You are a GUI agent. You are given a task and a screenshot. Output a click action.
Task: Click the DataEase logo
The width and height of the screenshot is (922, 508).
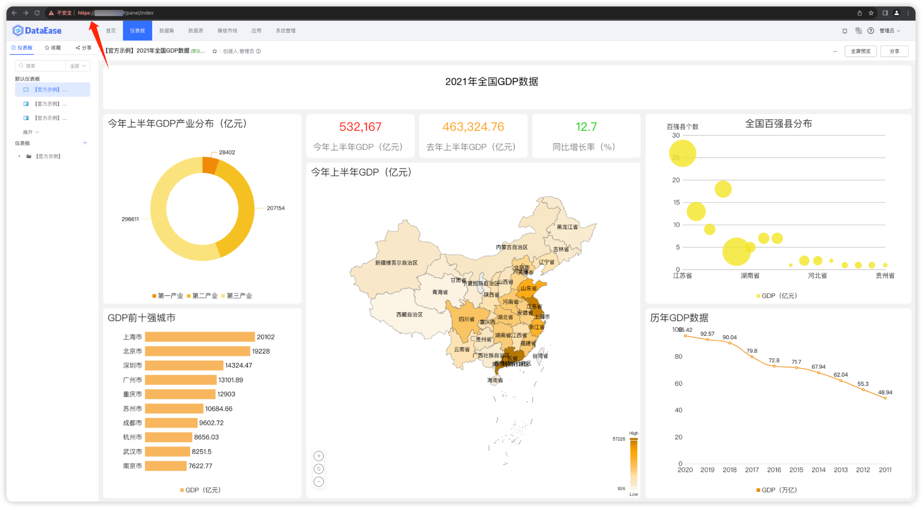coord(37,31)
